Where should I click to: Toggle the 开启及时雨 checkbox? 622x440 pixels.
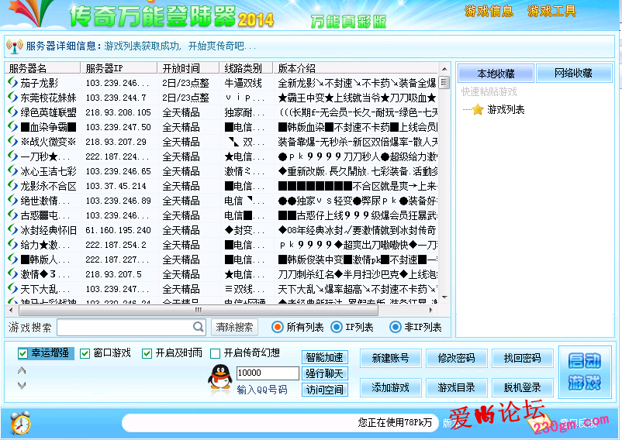pos(147,353)
